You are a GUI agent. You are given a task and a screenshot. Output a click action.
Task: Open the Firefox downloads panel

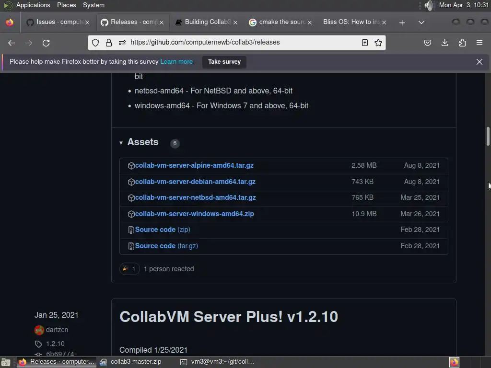point(444,43)
